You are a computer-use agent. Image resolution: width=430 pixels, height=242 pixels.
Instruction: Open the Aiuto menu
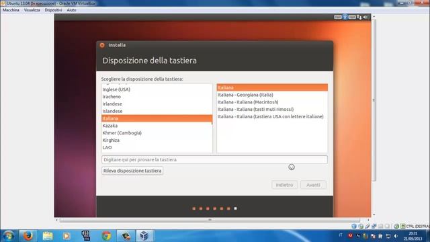[71, 10]
